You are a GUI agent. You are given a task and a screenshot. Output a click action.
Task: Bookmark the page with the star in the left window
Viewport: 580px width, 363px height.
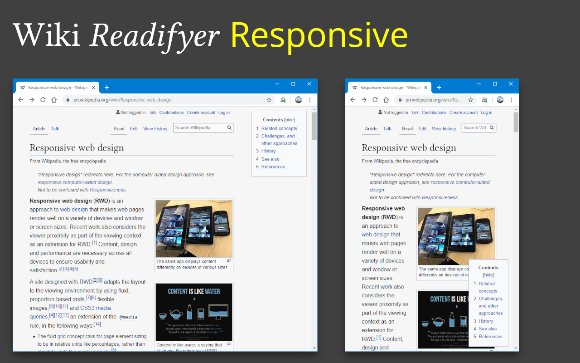pos(269,100)
